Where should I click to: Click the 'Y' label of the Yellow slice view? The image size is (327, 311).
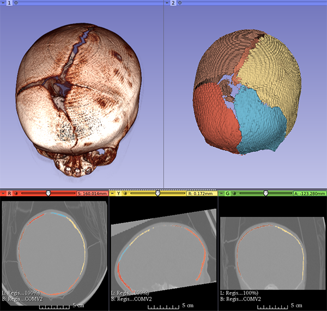tap(118, 193)
